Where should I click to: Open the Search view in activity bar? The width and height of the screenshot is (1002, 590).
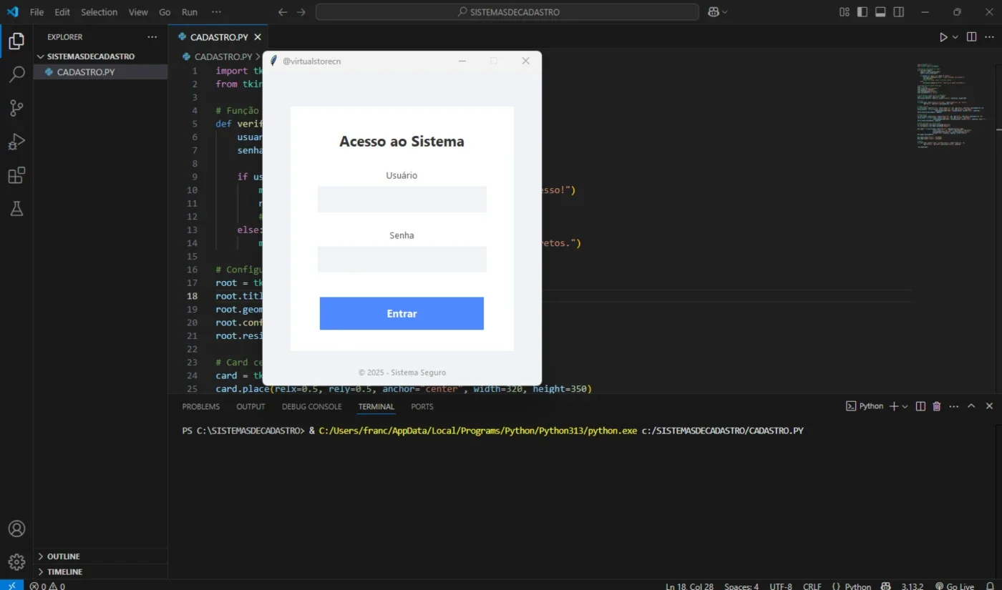coord(16,74)
